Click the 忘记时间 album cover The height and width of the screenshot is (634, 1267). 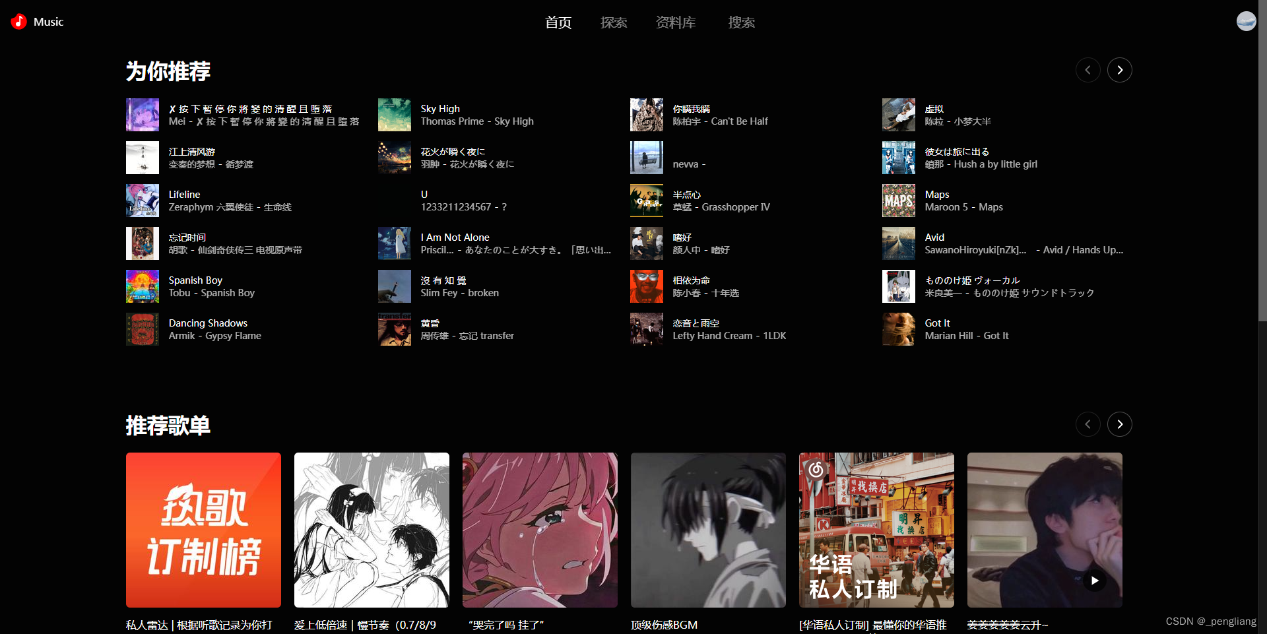(143, 243)
